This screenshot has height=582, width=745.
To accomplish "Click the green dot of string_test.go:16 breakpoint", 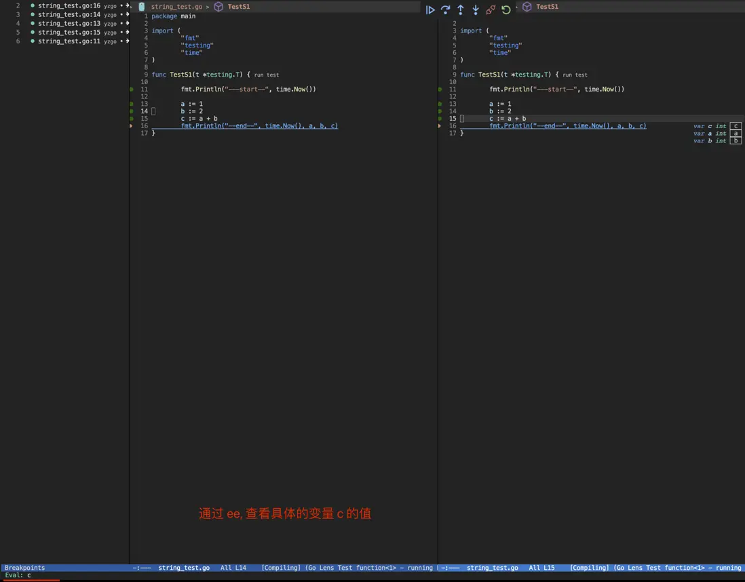I will (x=33, y=5).
